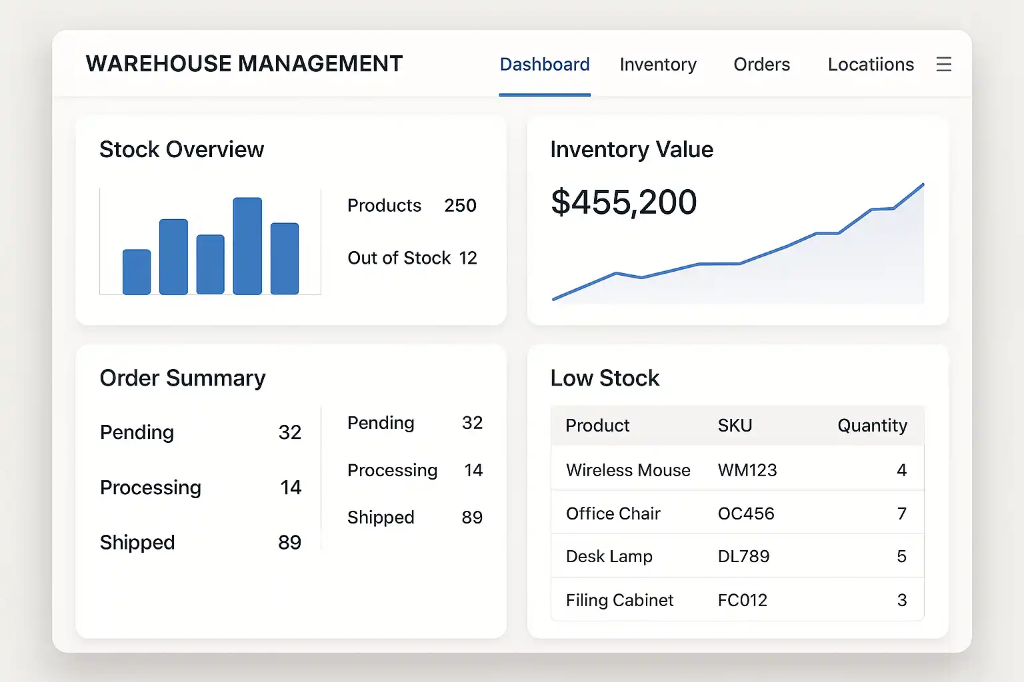Image resolution: width=1024 pixels, height=682 pixels.
Task: Open the Inventory tab
Action: click(658, 65)
